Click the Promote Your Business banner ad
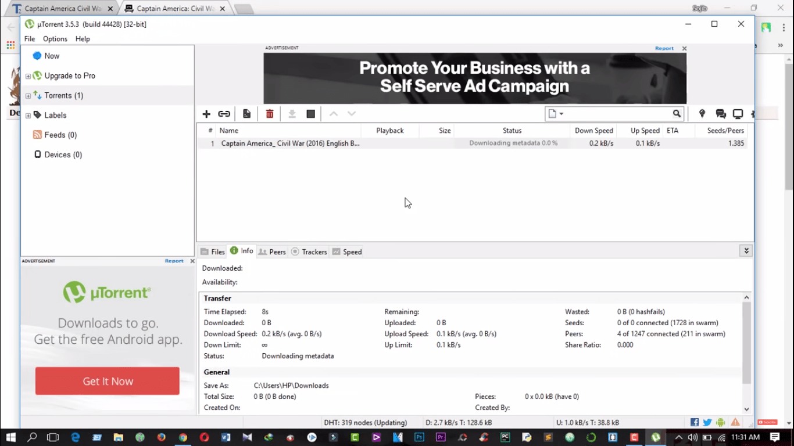Screen dimensions: 794x446 tap(475, 78)
